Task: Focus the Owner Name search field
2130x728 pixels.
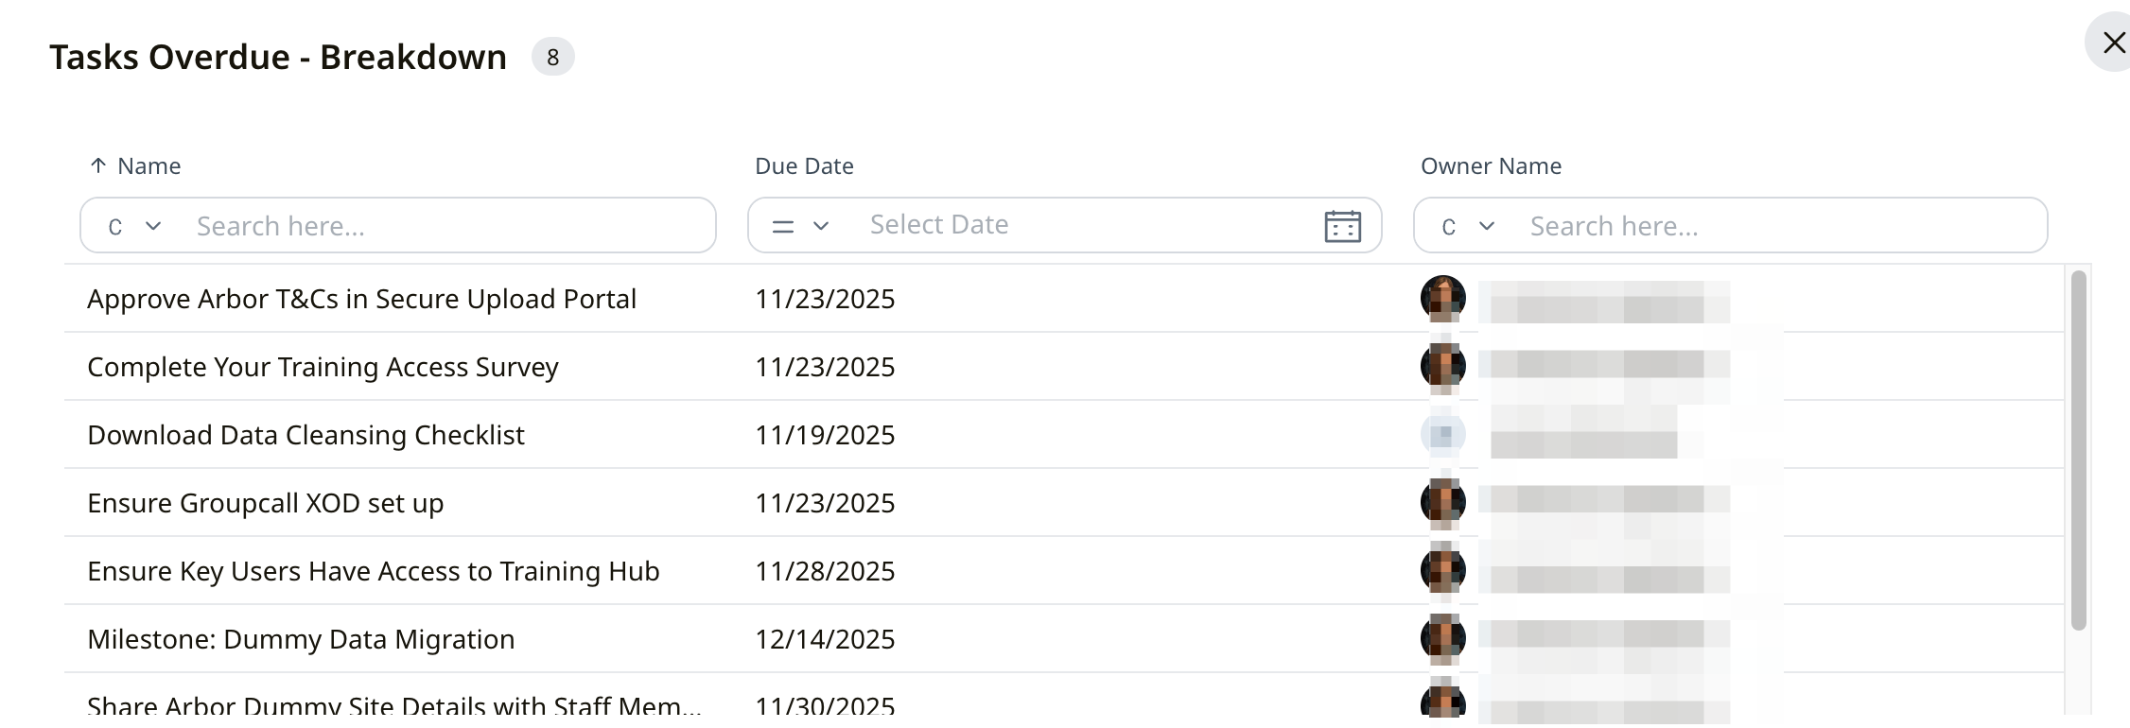Action: [x=1778, y=226]
